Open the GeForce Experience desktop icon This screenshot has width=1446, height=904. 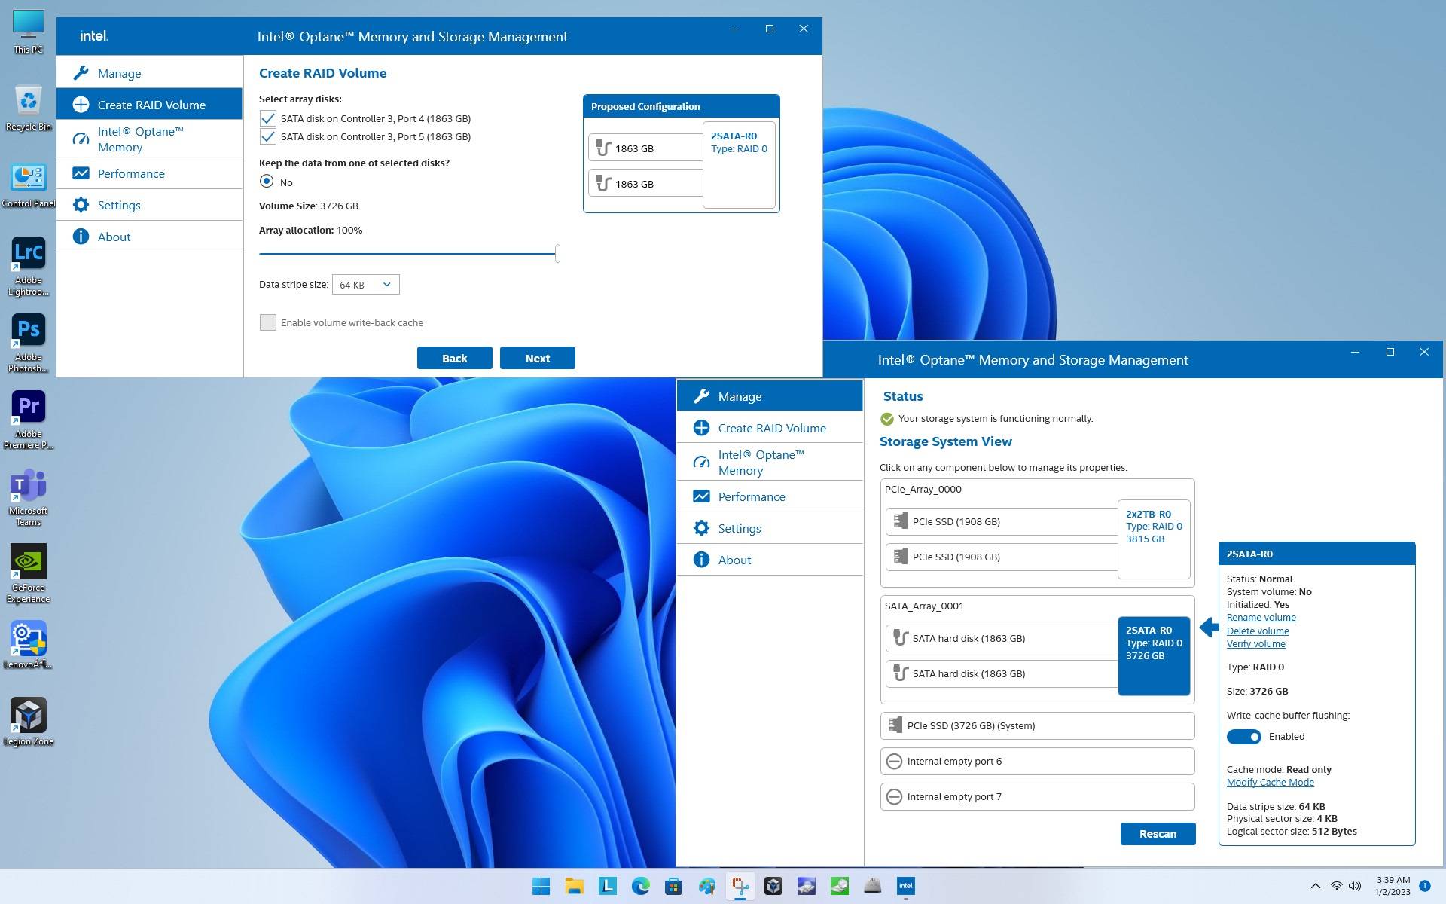tap(29, 562)
